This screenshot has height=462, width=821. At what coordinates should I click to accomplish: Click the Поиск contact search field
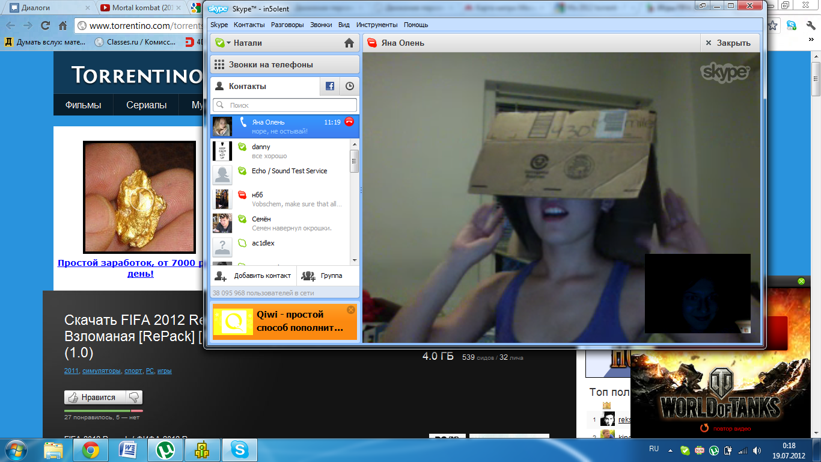point(285,105)
